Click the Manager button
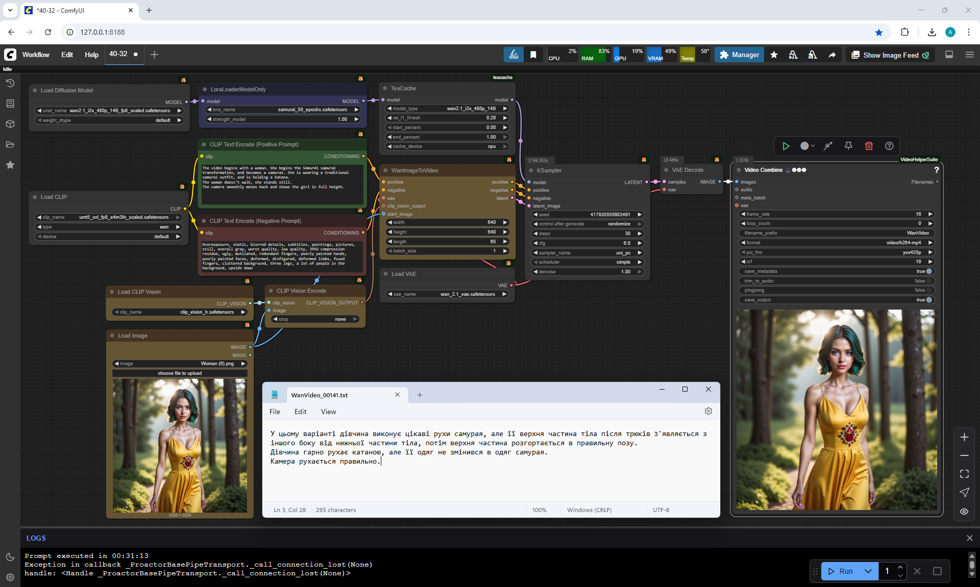 739,55
